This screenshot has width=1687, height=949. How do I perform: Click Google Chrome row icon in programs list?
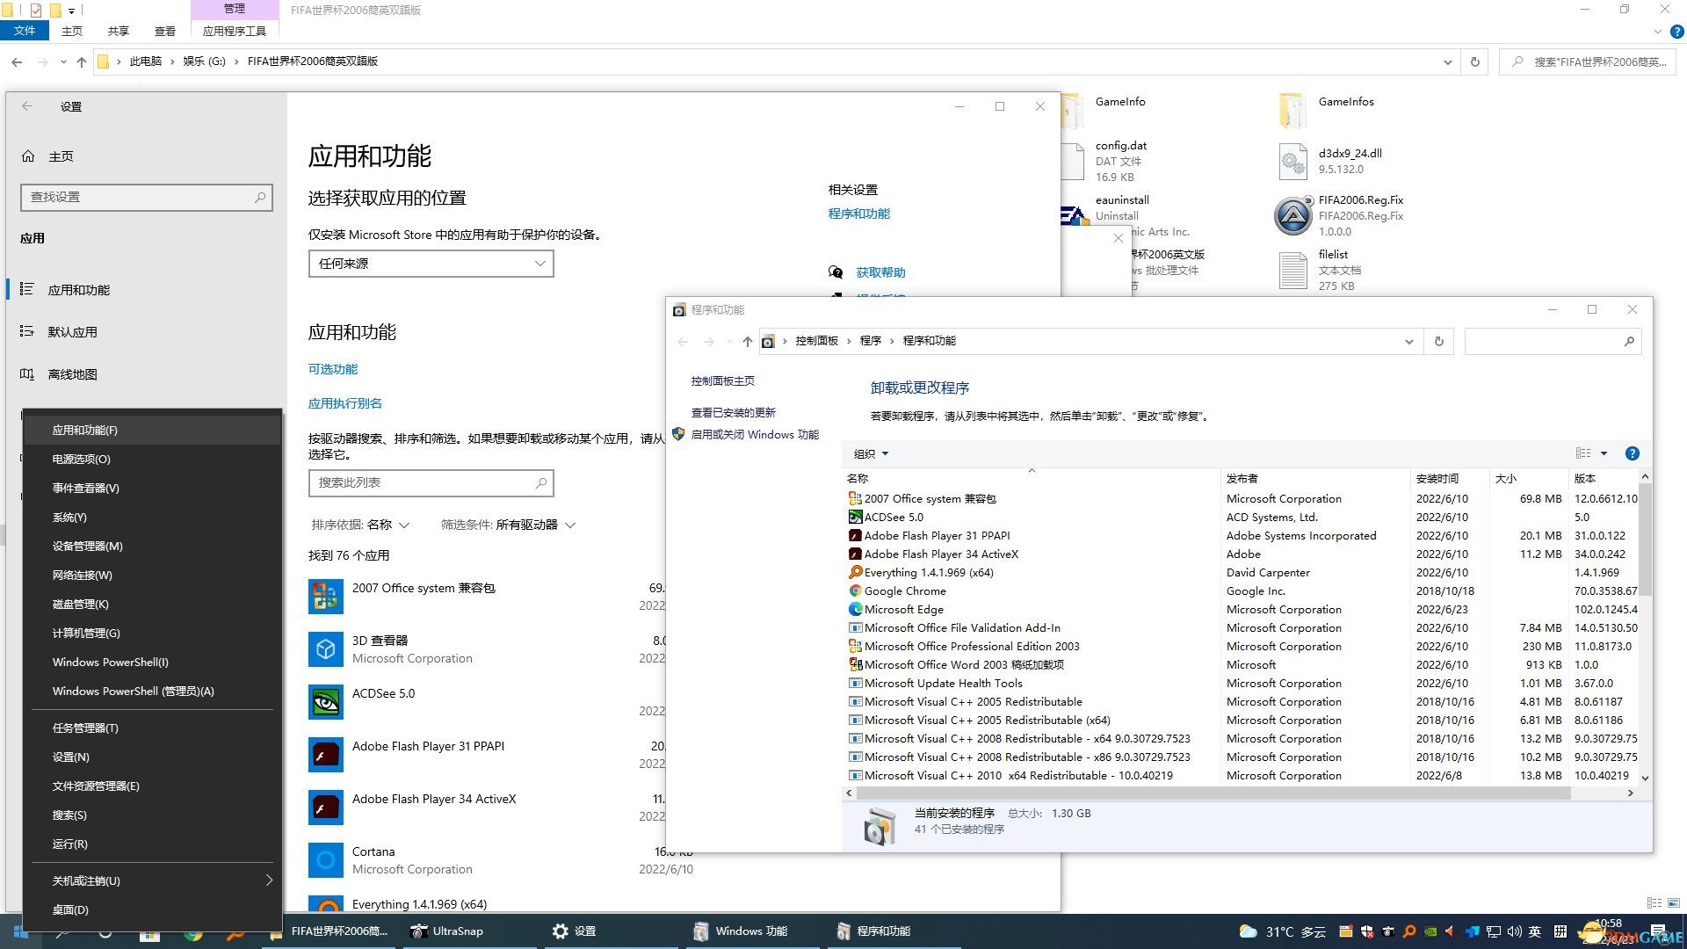coord(855,590)
